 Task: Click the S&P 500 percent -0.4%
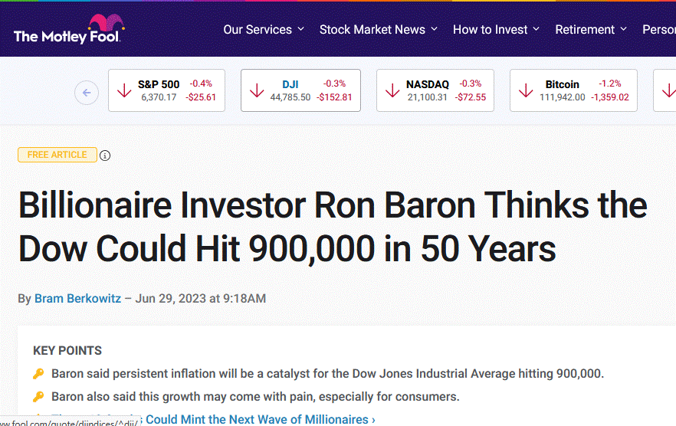click(x=201, y=84)
